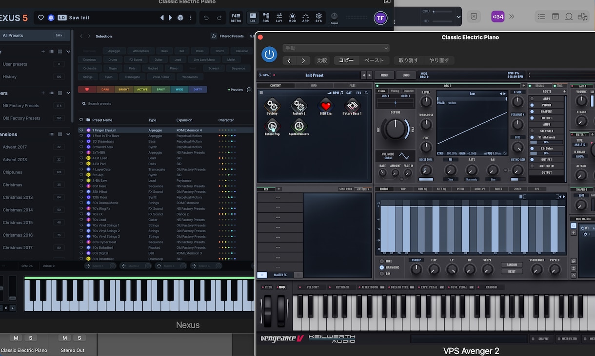Viewport: 595px width, 356px height.
Task: Refresh Filtered Presets in Nexus
Action: coord(214,36)
